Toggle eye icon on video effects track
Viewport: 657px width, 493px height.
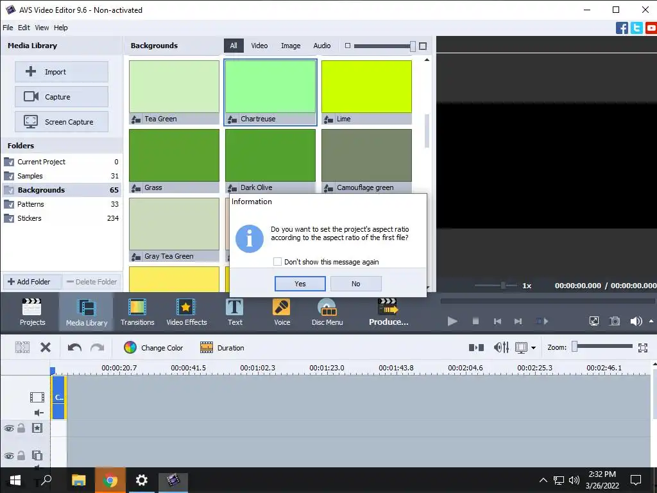coord(9,428)
